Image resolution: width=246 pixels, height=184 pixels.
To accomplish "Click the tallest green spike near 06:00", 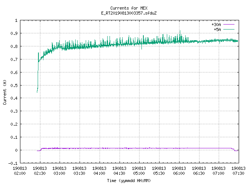I will point(180,35).
